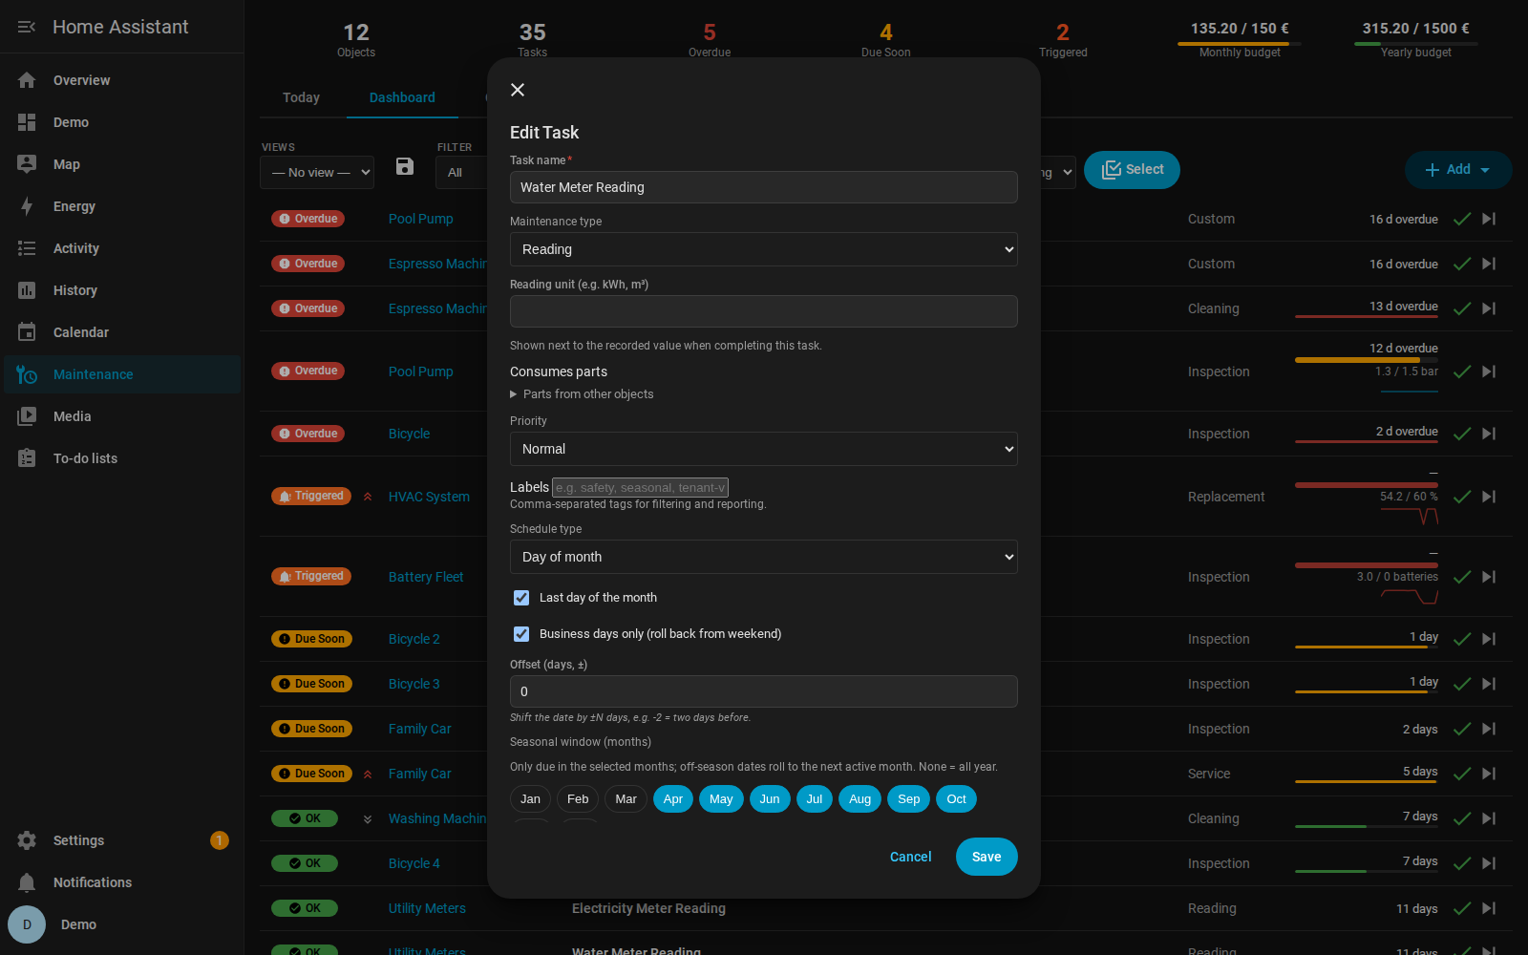Enable the Feb month chip

click(x=578, y=799)
